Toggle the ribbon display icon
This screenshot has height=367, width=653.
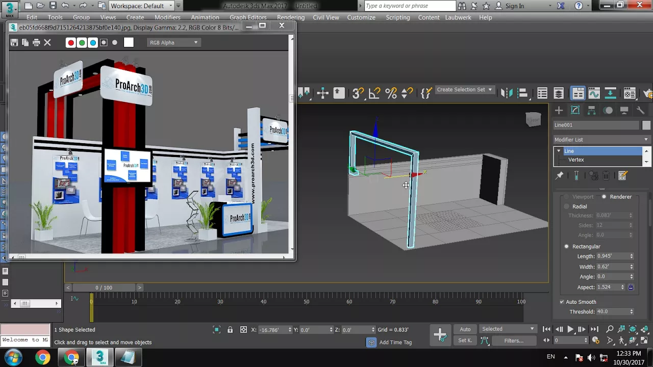coord(578,93)
